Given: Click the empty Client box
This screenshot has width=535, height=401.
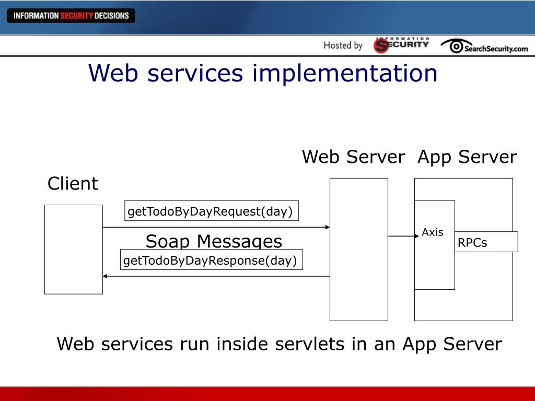Looking at the screenshot, I should [x=73, y=250].
